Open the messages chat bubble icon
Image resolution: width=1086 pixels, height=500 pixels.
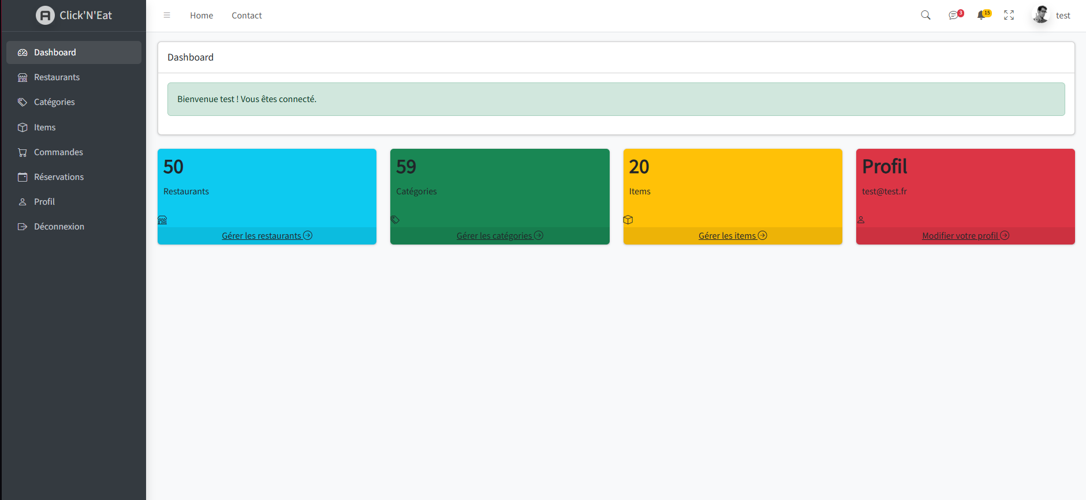953,16
